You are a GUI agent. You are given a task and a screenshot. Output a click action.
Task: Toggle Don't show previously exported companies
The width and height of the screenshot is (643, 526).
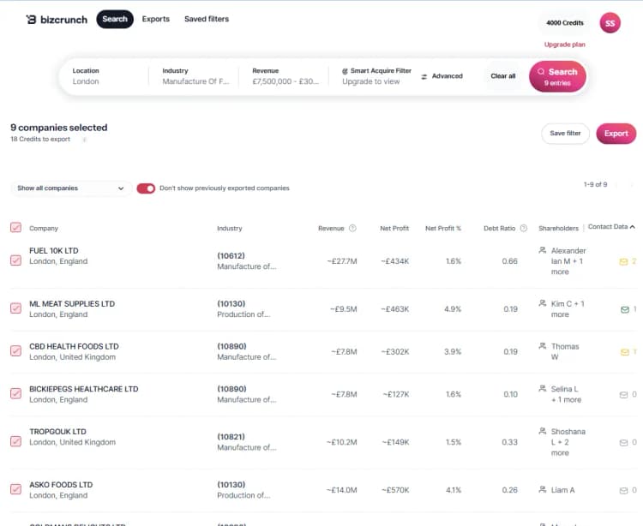coord(146,188)
